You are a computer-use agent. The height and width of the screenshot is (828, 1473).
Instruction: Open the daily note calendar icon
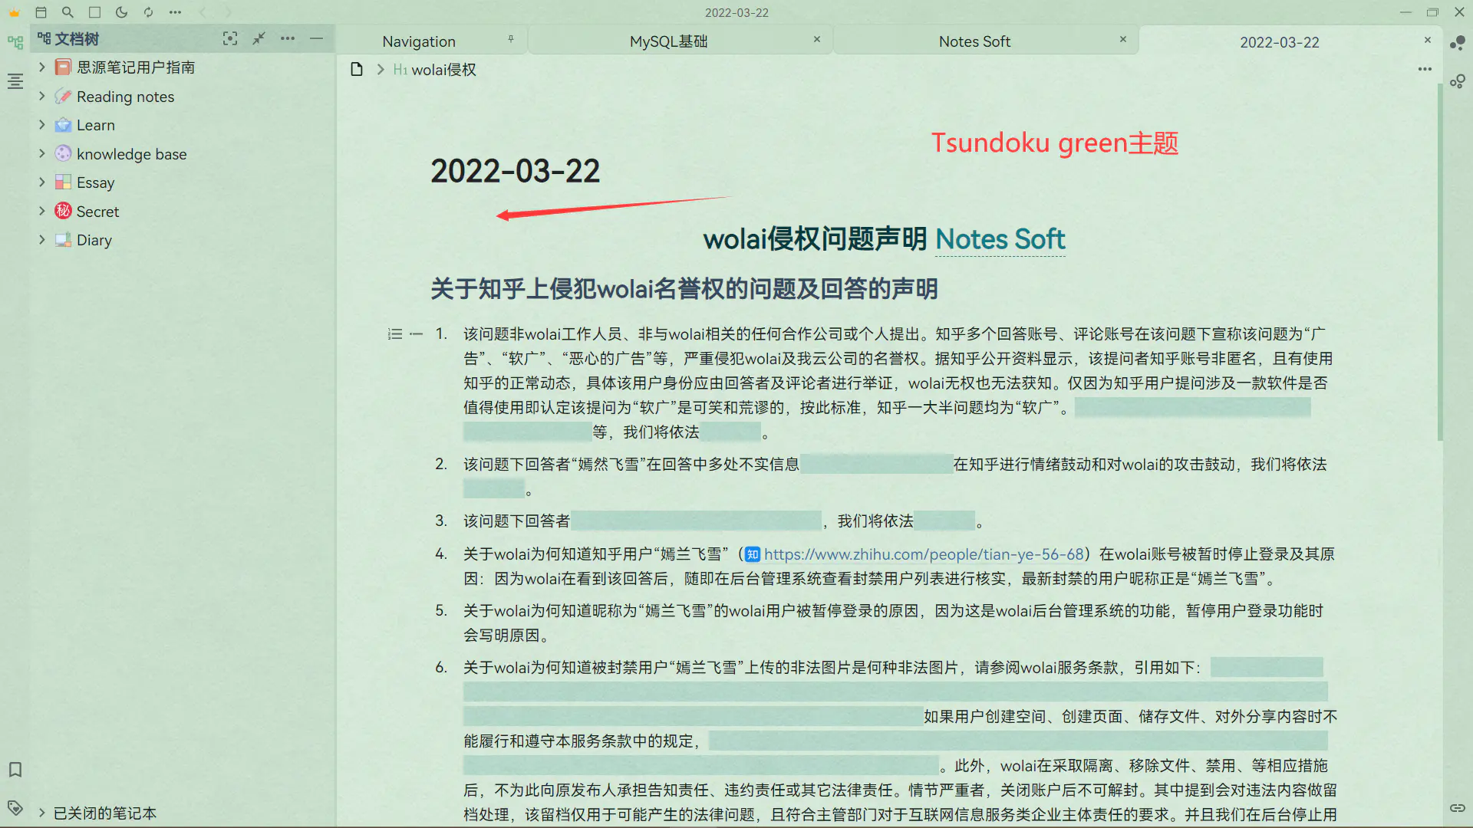(x=41, y=12)
